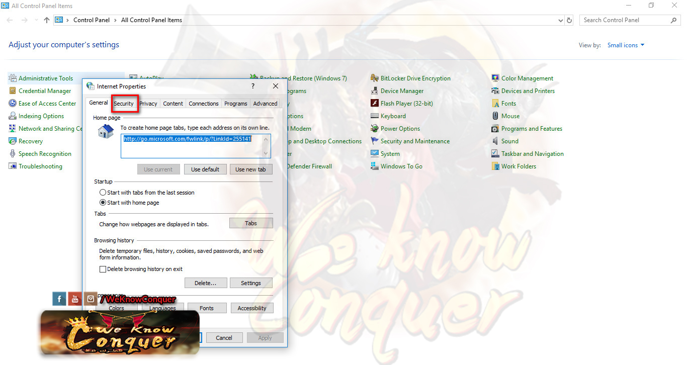Click the Control Panel breadcrumb chevron
This screenshot has height=365, width=687.
[x=117, y=20]
